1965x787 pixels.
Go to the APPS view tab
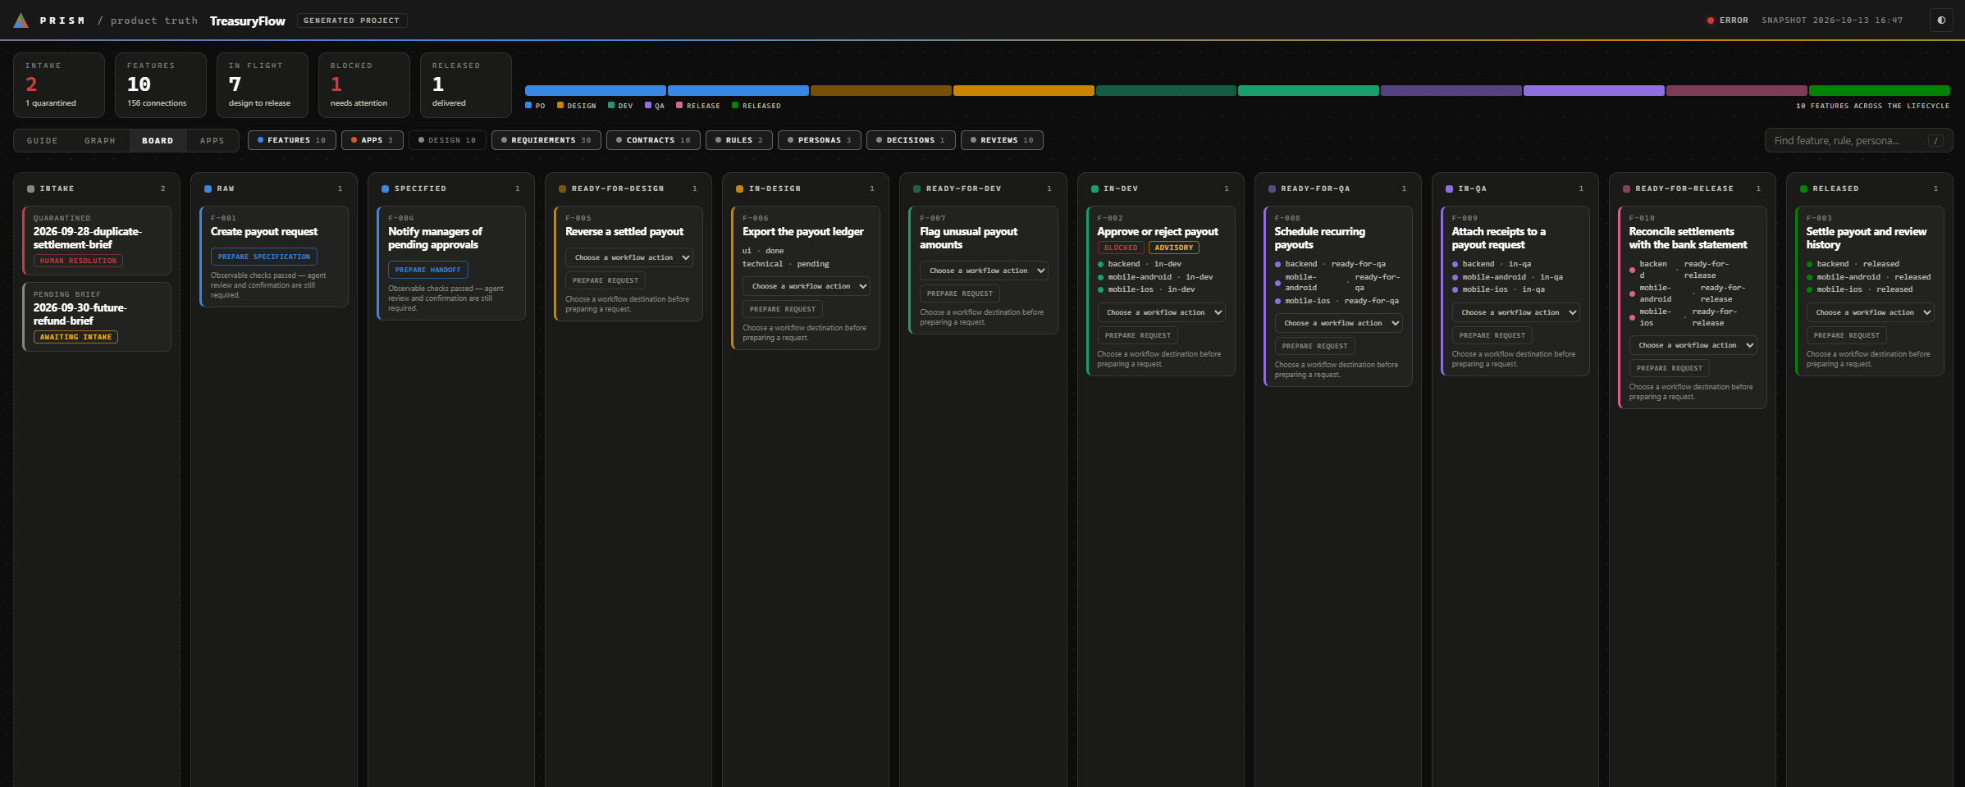[212, 141]
